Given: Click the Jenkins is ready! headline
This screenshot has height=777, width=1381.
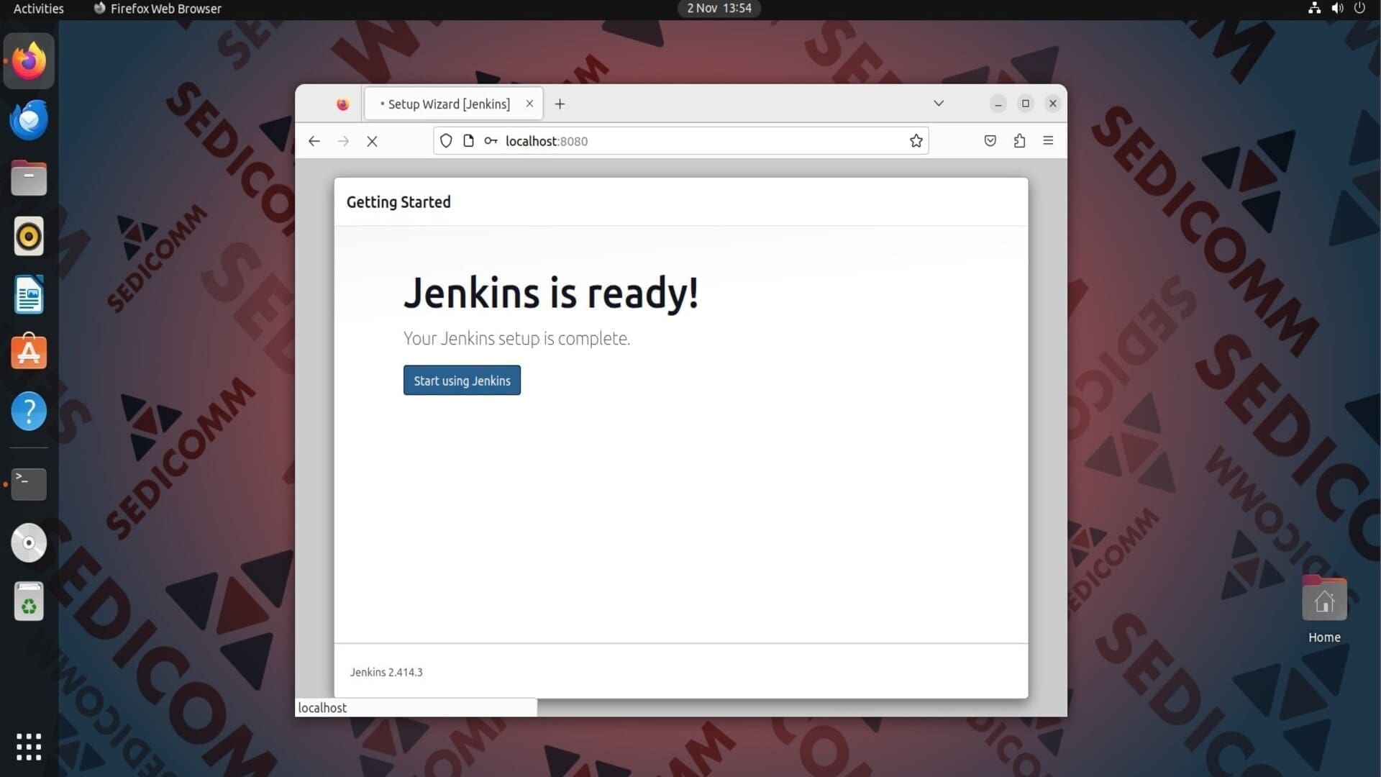Looking at the screenshot, I should (x=550, y=293).
